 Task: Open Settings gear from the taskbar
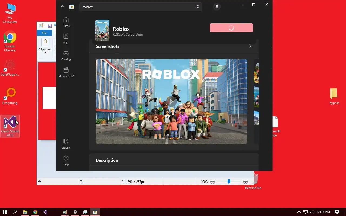click(x=75, y=212)
